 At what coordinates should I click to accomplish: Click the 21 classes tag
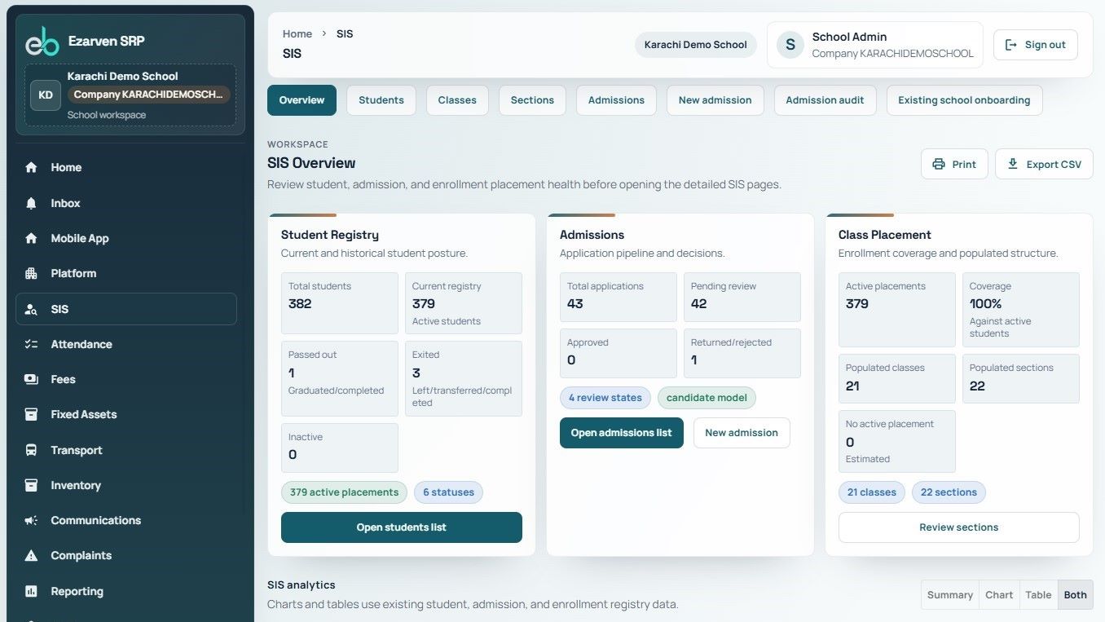coord(872,492)
